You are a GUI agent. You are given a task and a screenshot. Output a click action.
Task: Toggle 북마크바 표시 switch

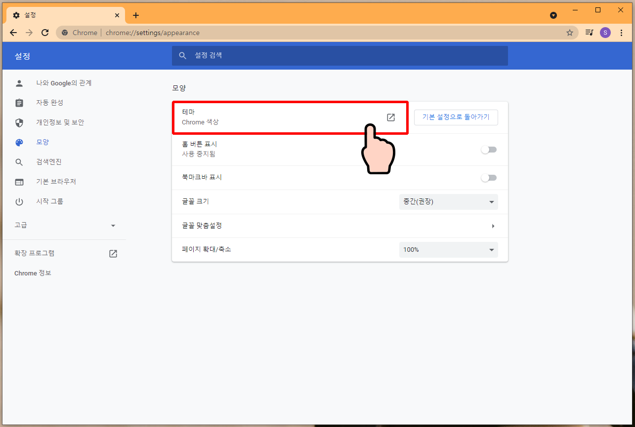489,178
